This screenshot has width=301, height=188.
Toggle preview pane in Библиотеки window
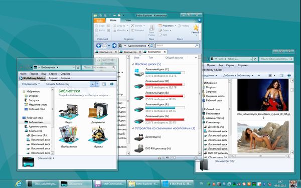tap(104, 84)
